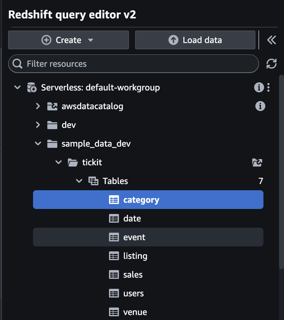Open the default-workgroup three-dot menu
Screen dimensions: 284x320
pyautogui.click(x=268, y=87)
